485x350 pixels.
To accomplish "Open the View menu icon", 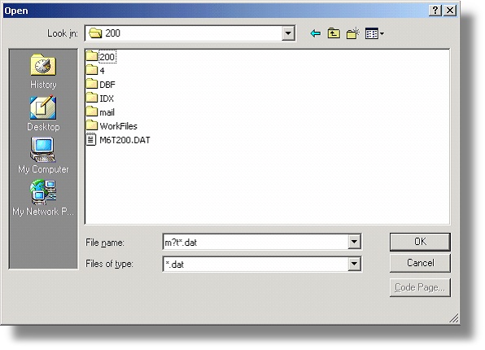I will (374, 33).
